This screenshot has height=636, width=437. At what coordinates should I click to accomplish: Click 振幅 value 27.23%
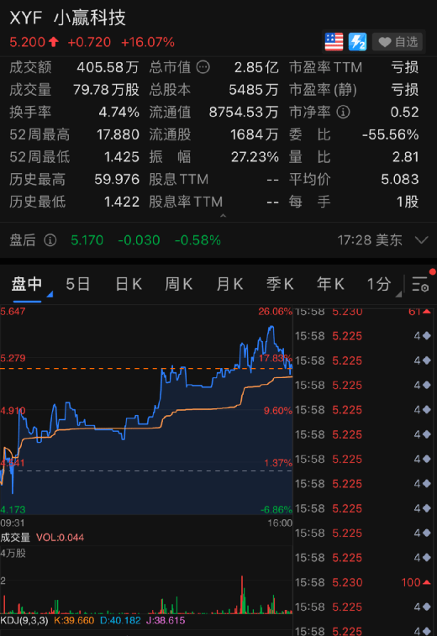coord(255,157)
